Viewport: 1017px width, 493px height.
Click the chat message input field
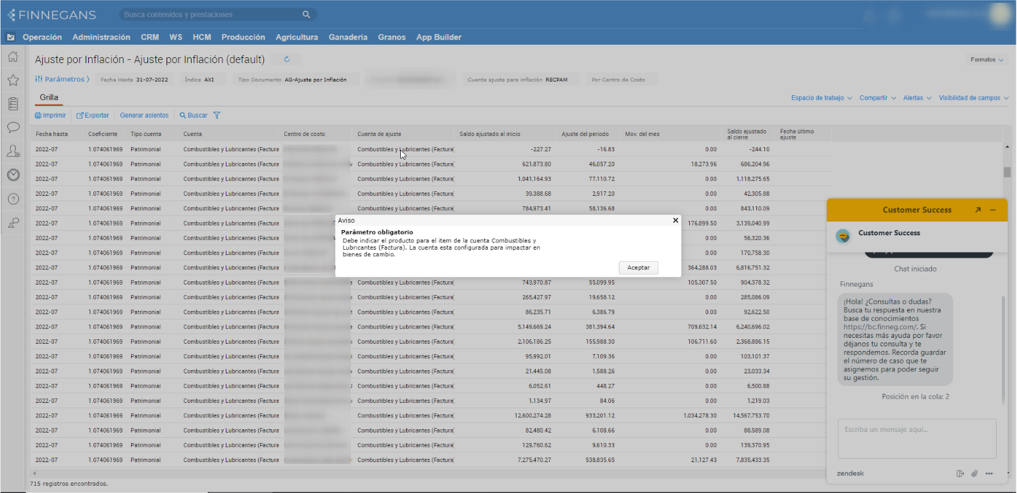(x=916, y=438)
